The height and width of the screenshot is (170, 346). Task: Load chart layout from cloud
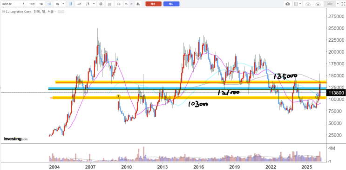(x=308, y=4)
